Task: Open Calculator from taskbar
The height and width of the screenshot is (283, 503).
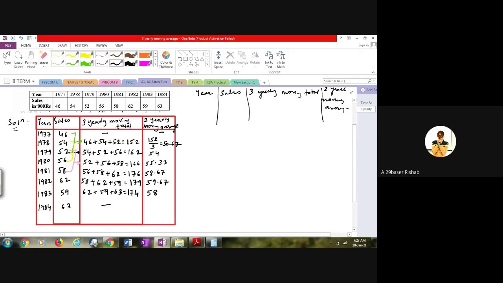Action: [214, 243]
